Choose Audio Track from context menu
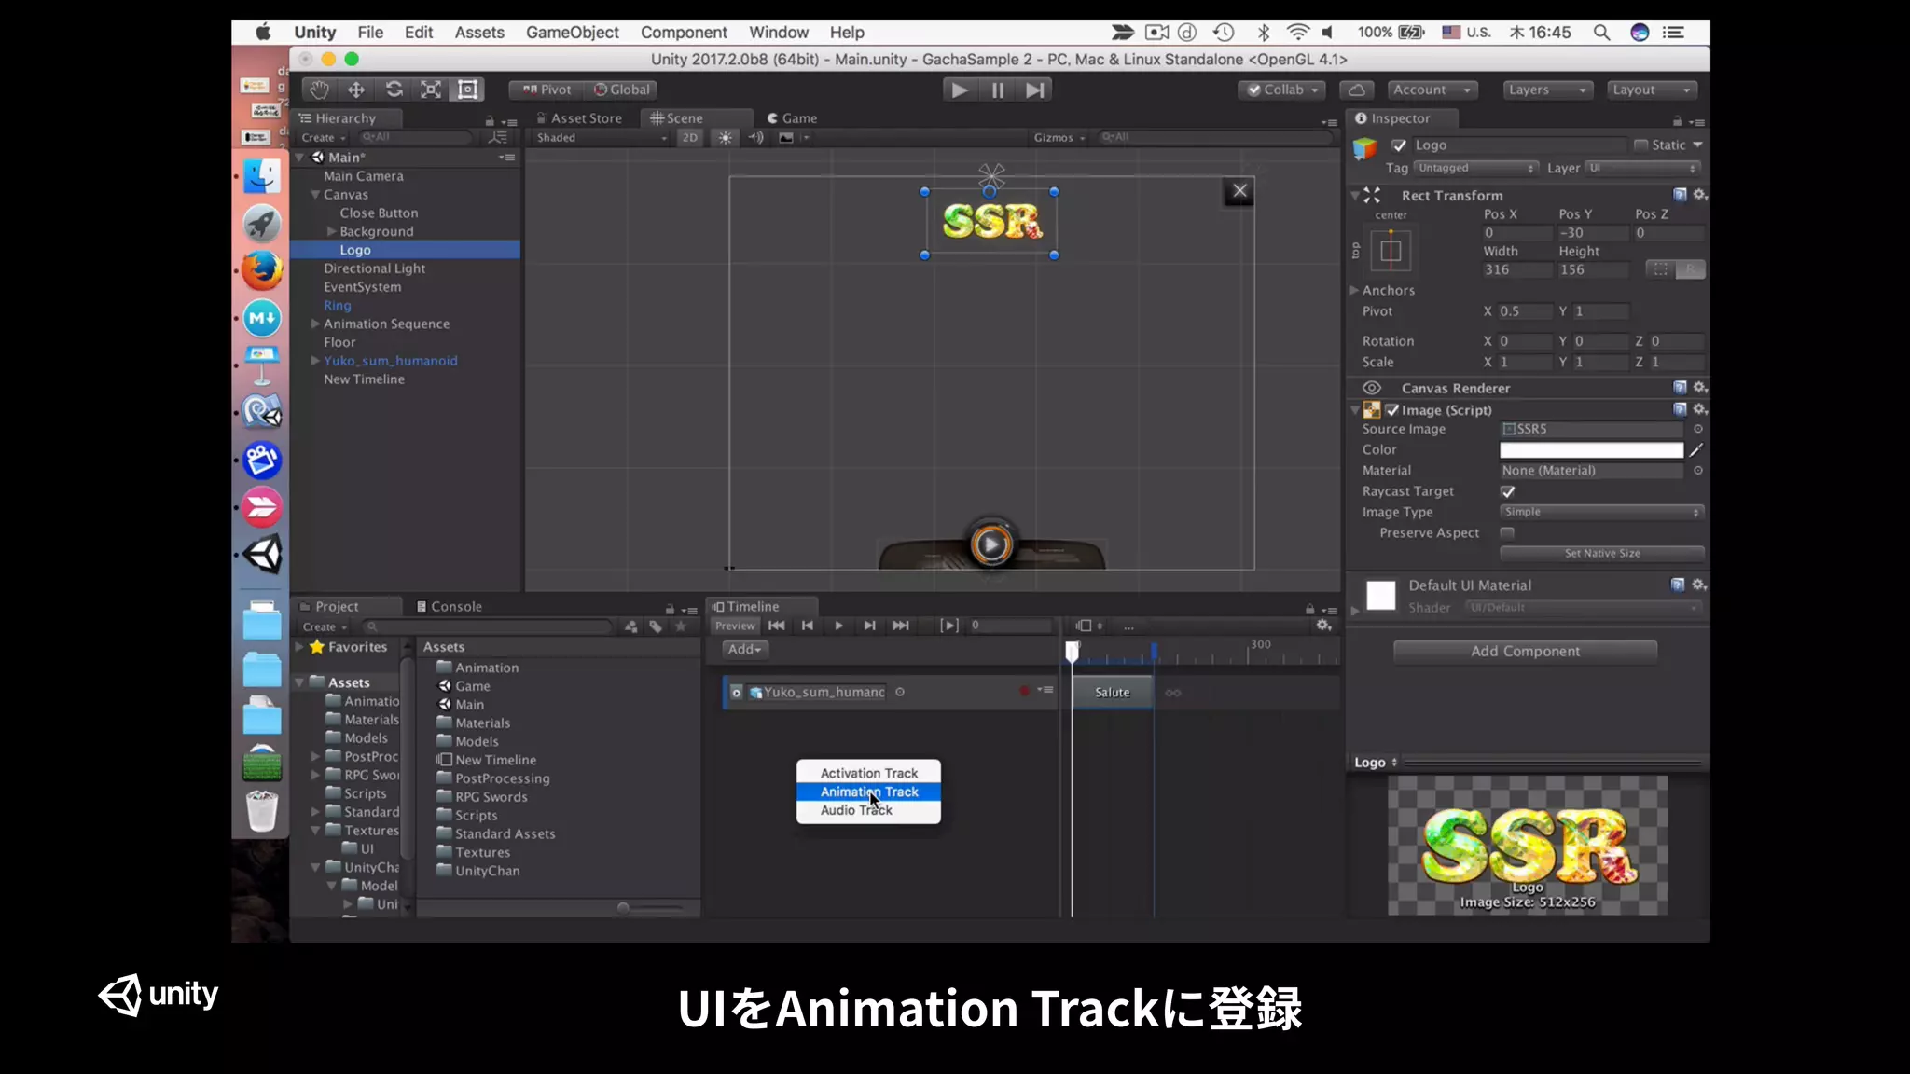Image resolution: width=1910 pixels, height=1074 pixels. [x=868, y=810]
